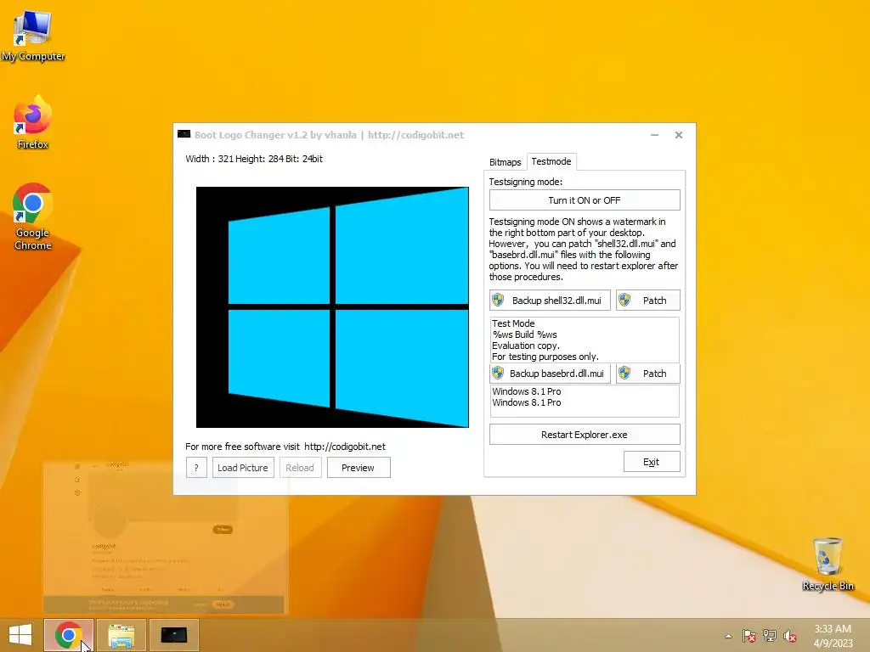The width and height of the screenshot is (870, 652).
Task: Close the Boot Logo Changer window
Action: click(x=679, y=135)
